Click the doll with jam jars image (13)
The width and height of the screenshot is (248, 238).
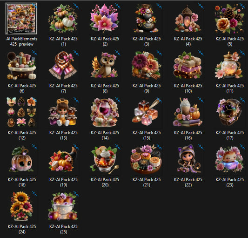coord(63,112)
